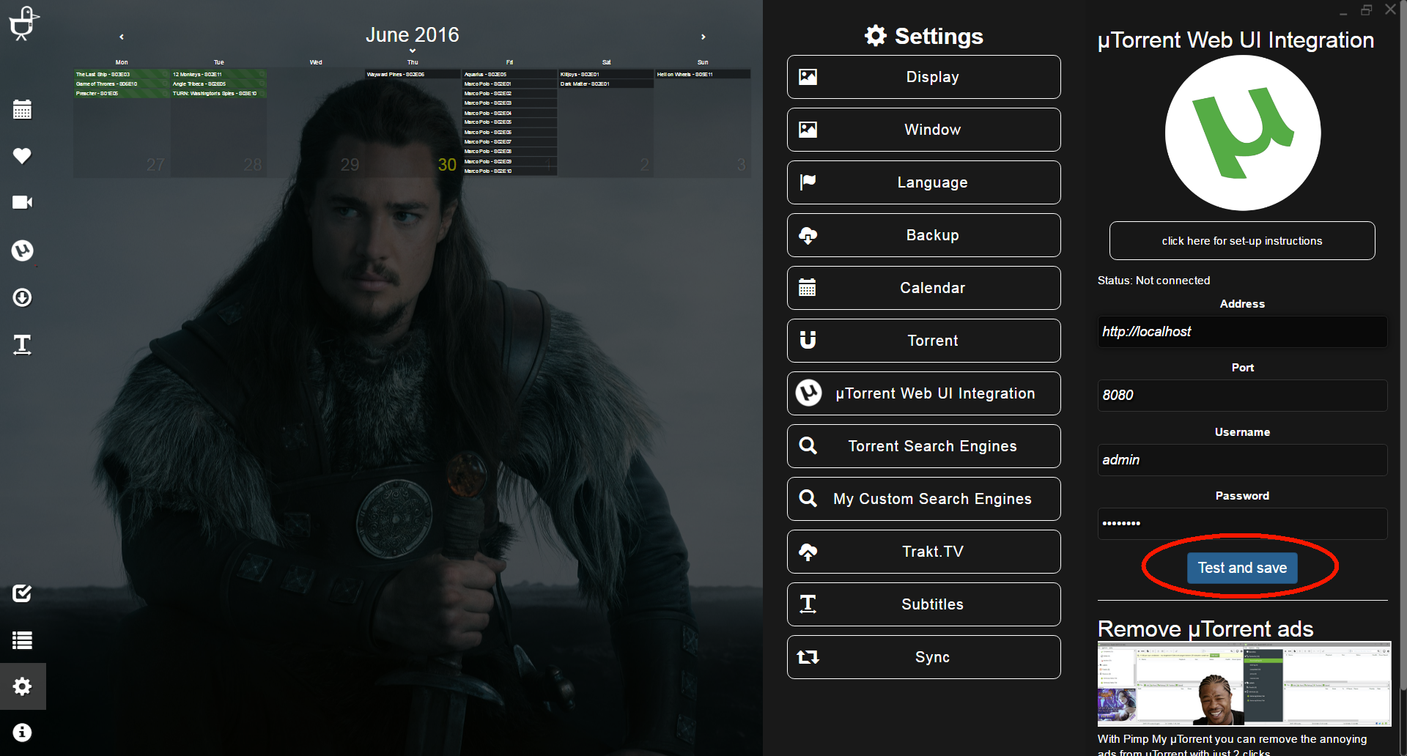Open Window settings
This screenshot has height=756, width=1407.
point(923,130)
